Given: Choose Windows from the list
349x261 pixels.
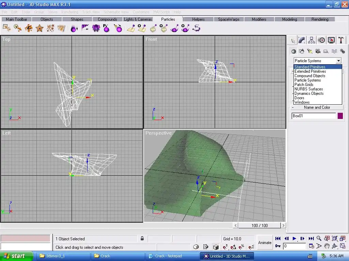Looking at the screenshot, I should click(318, 102).
